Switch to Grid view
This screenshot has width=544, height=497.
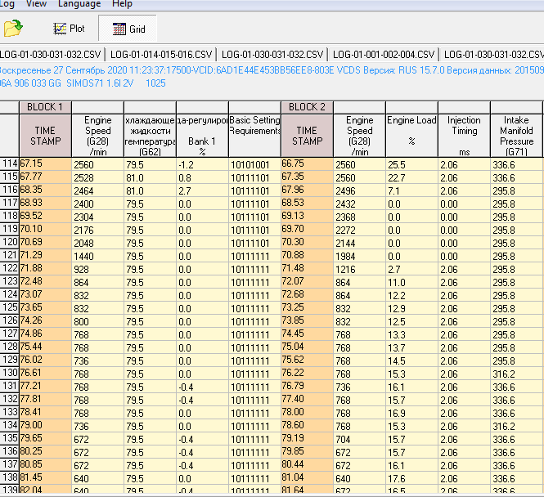coord(128,29)
